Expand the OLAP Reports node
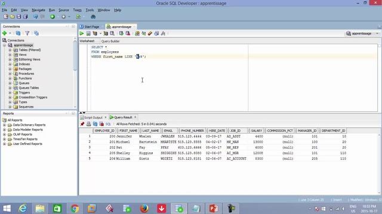This screenshot has width=382, height=214. tap(4, 134)
